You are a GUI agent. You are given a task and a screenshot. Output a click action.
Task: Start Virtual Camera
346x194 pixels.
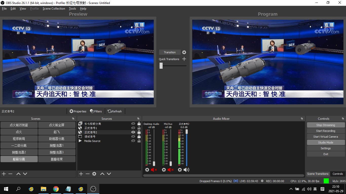point(325,137)
